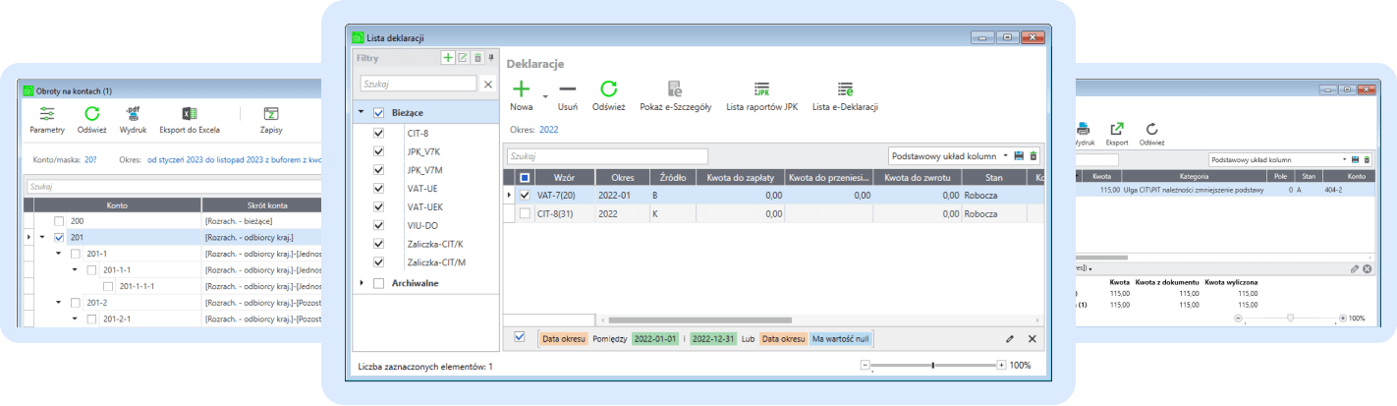Viewport: 1397px width, 406px height.
Task: Click the Stan column header
Action: click(993, 177)
